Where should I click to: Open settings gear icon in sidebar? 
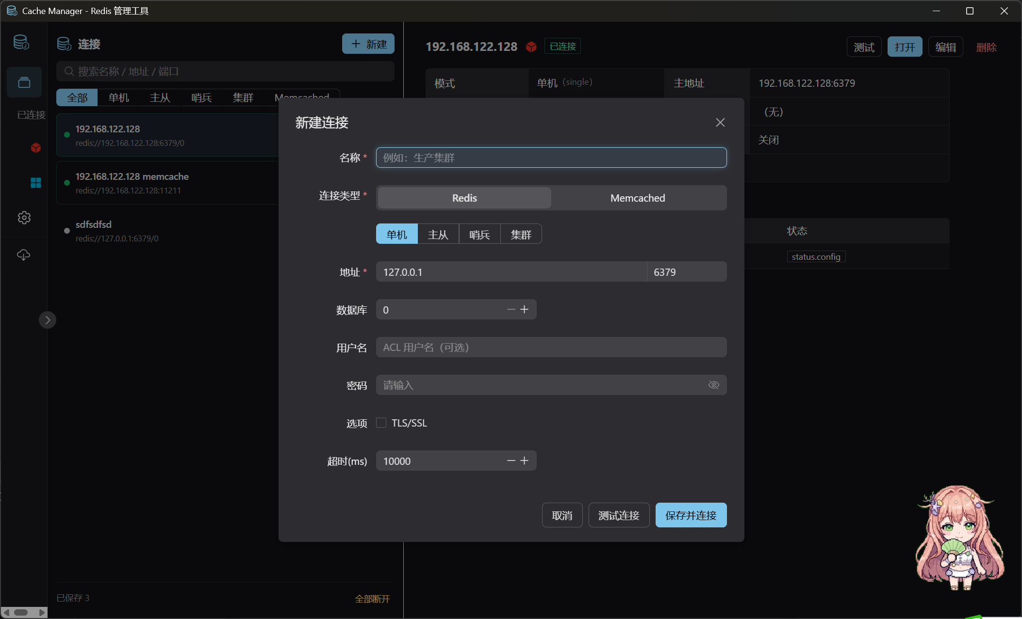click(24, 218)
